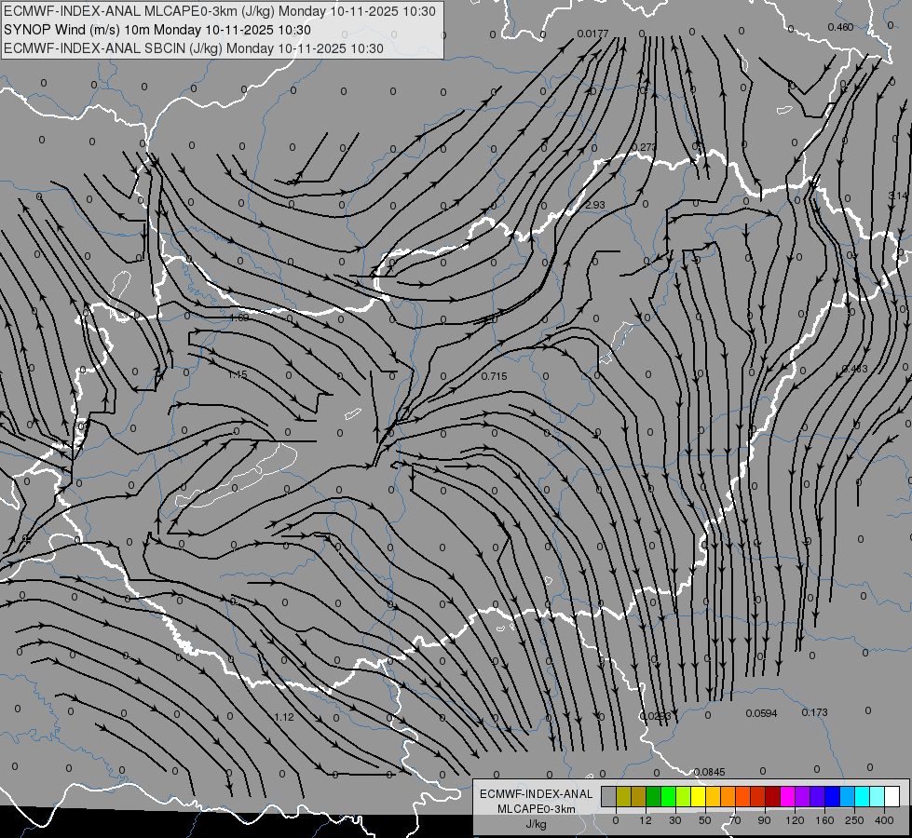912x838 pixels.
Task: Click the legend's ECMWF-INDEX-ANAL label
Action: 537,794
